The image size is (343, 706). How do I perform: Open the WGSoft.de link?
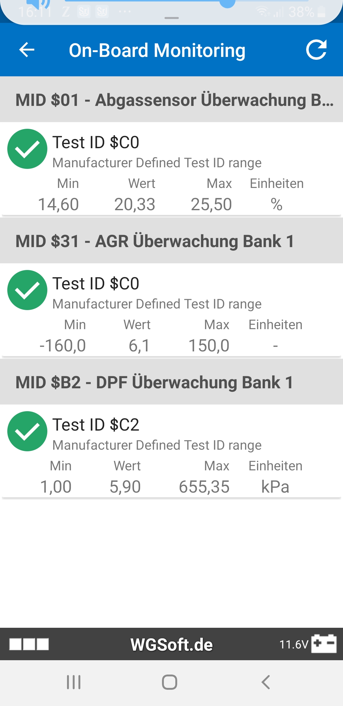[x=171, y=645]
